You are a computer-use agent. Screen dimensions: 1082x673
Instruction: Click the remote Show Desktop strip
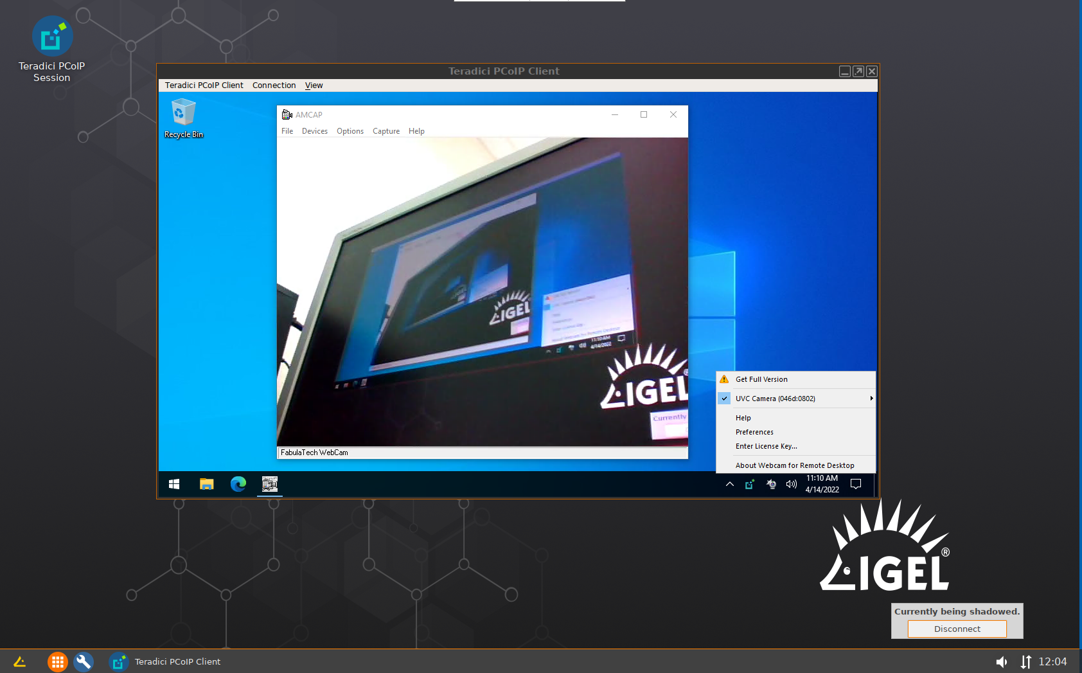pyautogui.click(x=875, y=484)
